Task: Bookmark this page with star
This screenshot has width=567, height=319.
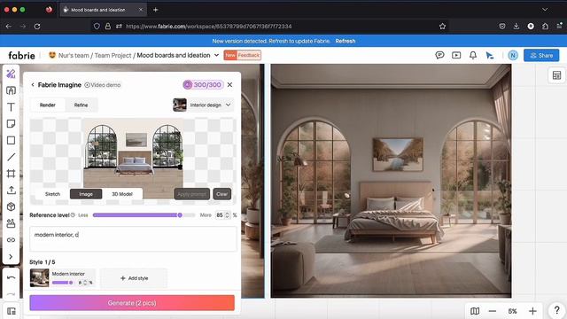Action: click(x=442, y=26)
